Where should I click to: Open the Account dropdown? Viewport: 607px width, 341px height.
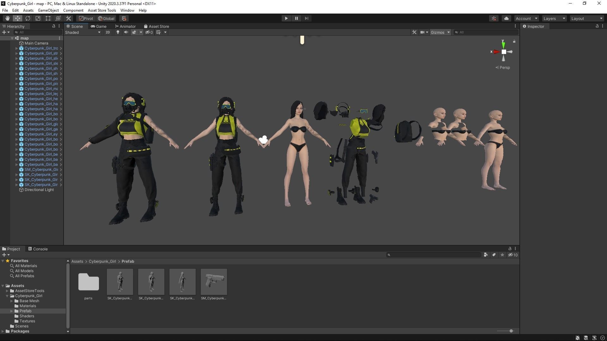tap(526, 18)
